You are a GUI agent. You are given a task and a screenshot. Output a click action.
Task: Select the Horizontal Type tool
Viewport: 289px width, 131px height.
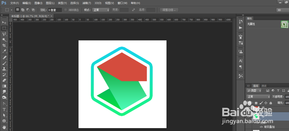4,110
